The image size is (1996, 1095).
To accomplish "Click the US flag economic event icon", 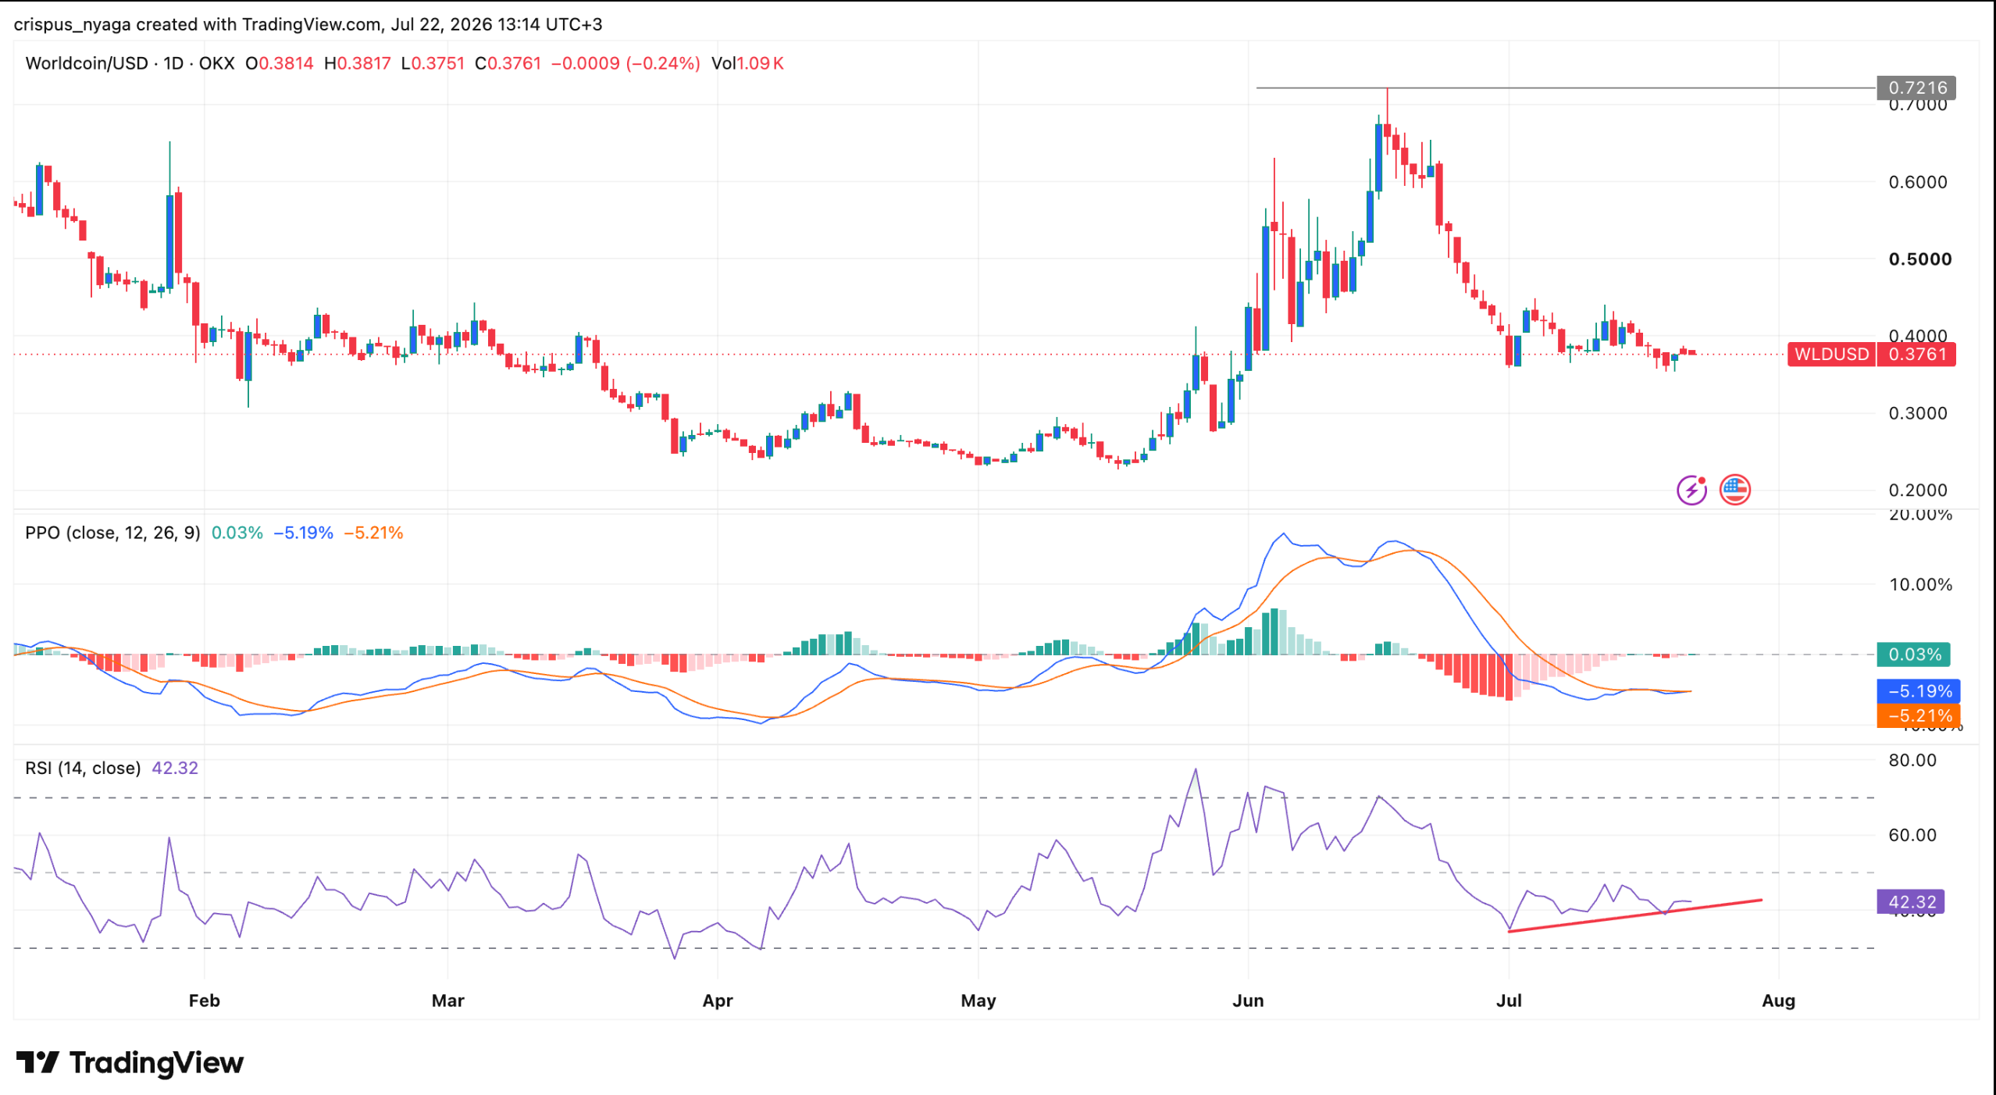I will click(1734, 490).
